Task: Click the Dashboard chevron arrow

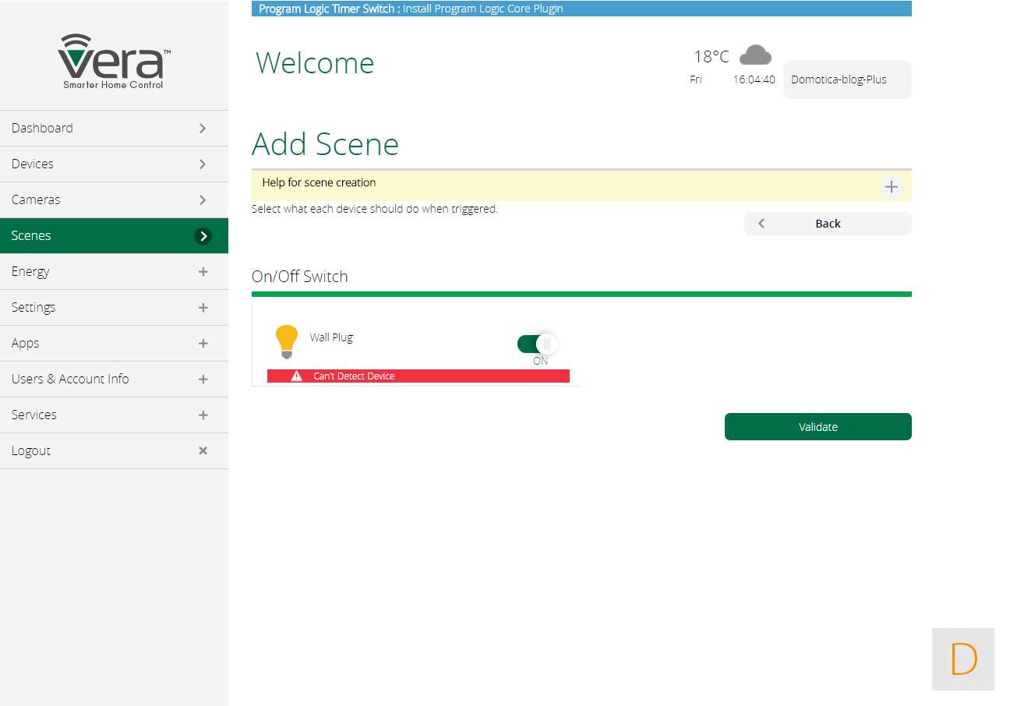Action: tap(203, 128)
